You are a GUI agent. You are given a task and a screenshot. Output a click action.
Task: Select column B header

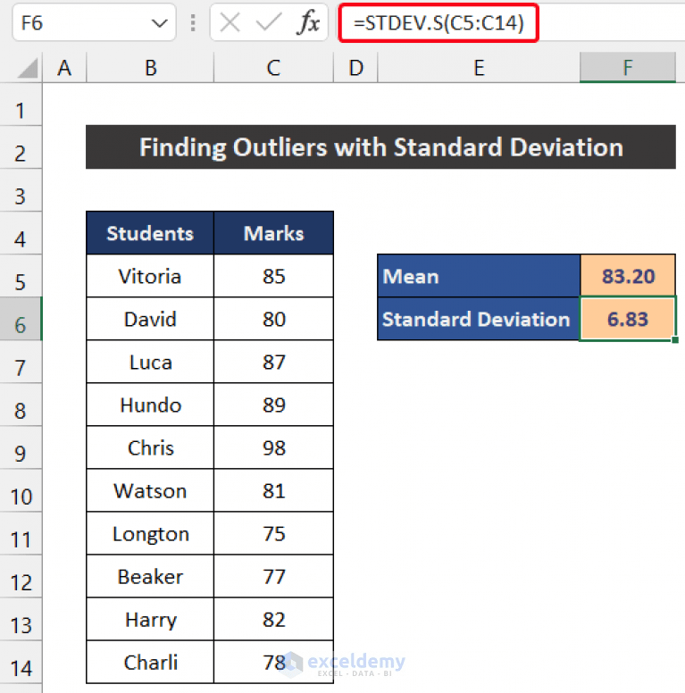pyautogui.click(x=150, y=68)
